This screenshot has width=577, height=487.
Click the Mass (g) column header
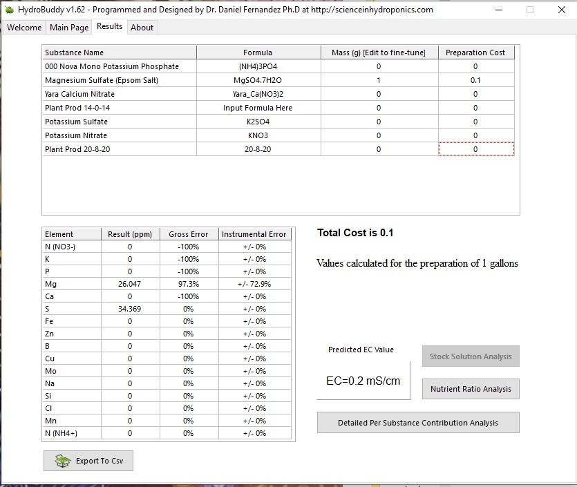click(379, 52)
